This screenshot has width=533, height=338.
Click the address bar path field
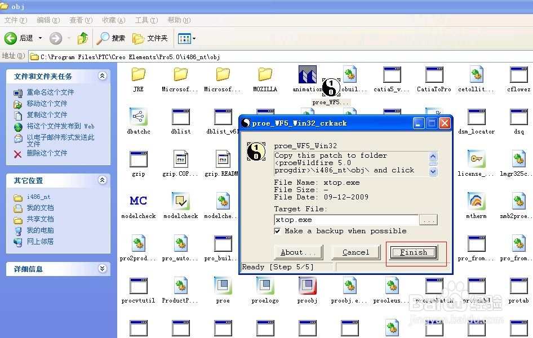pyautogui.click(x=281, y=57)
